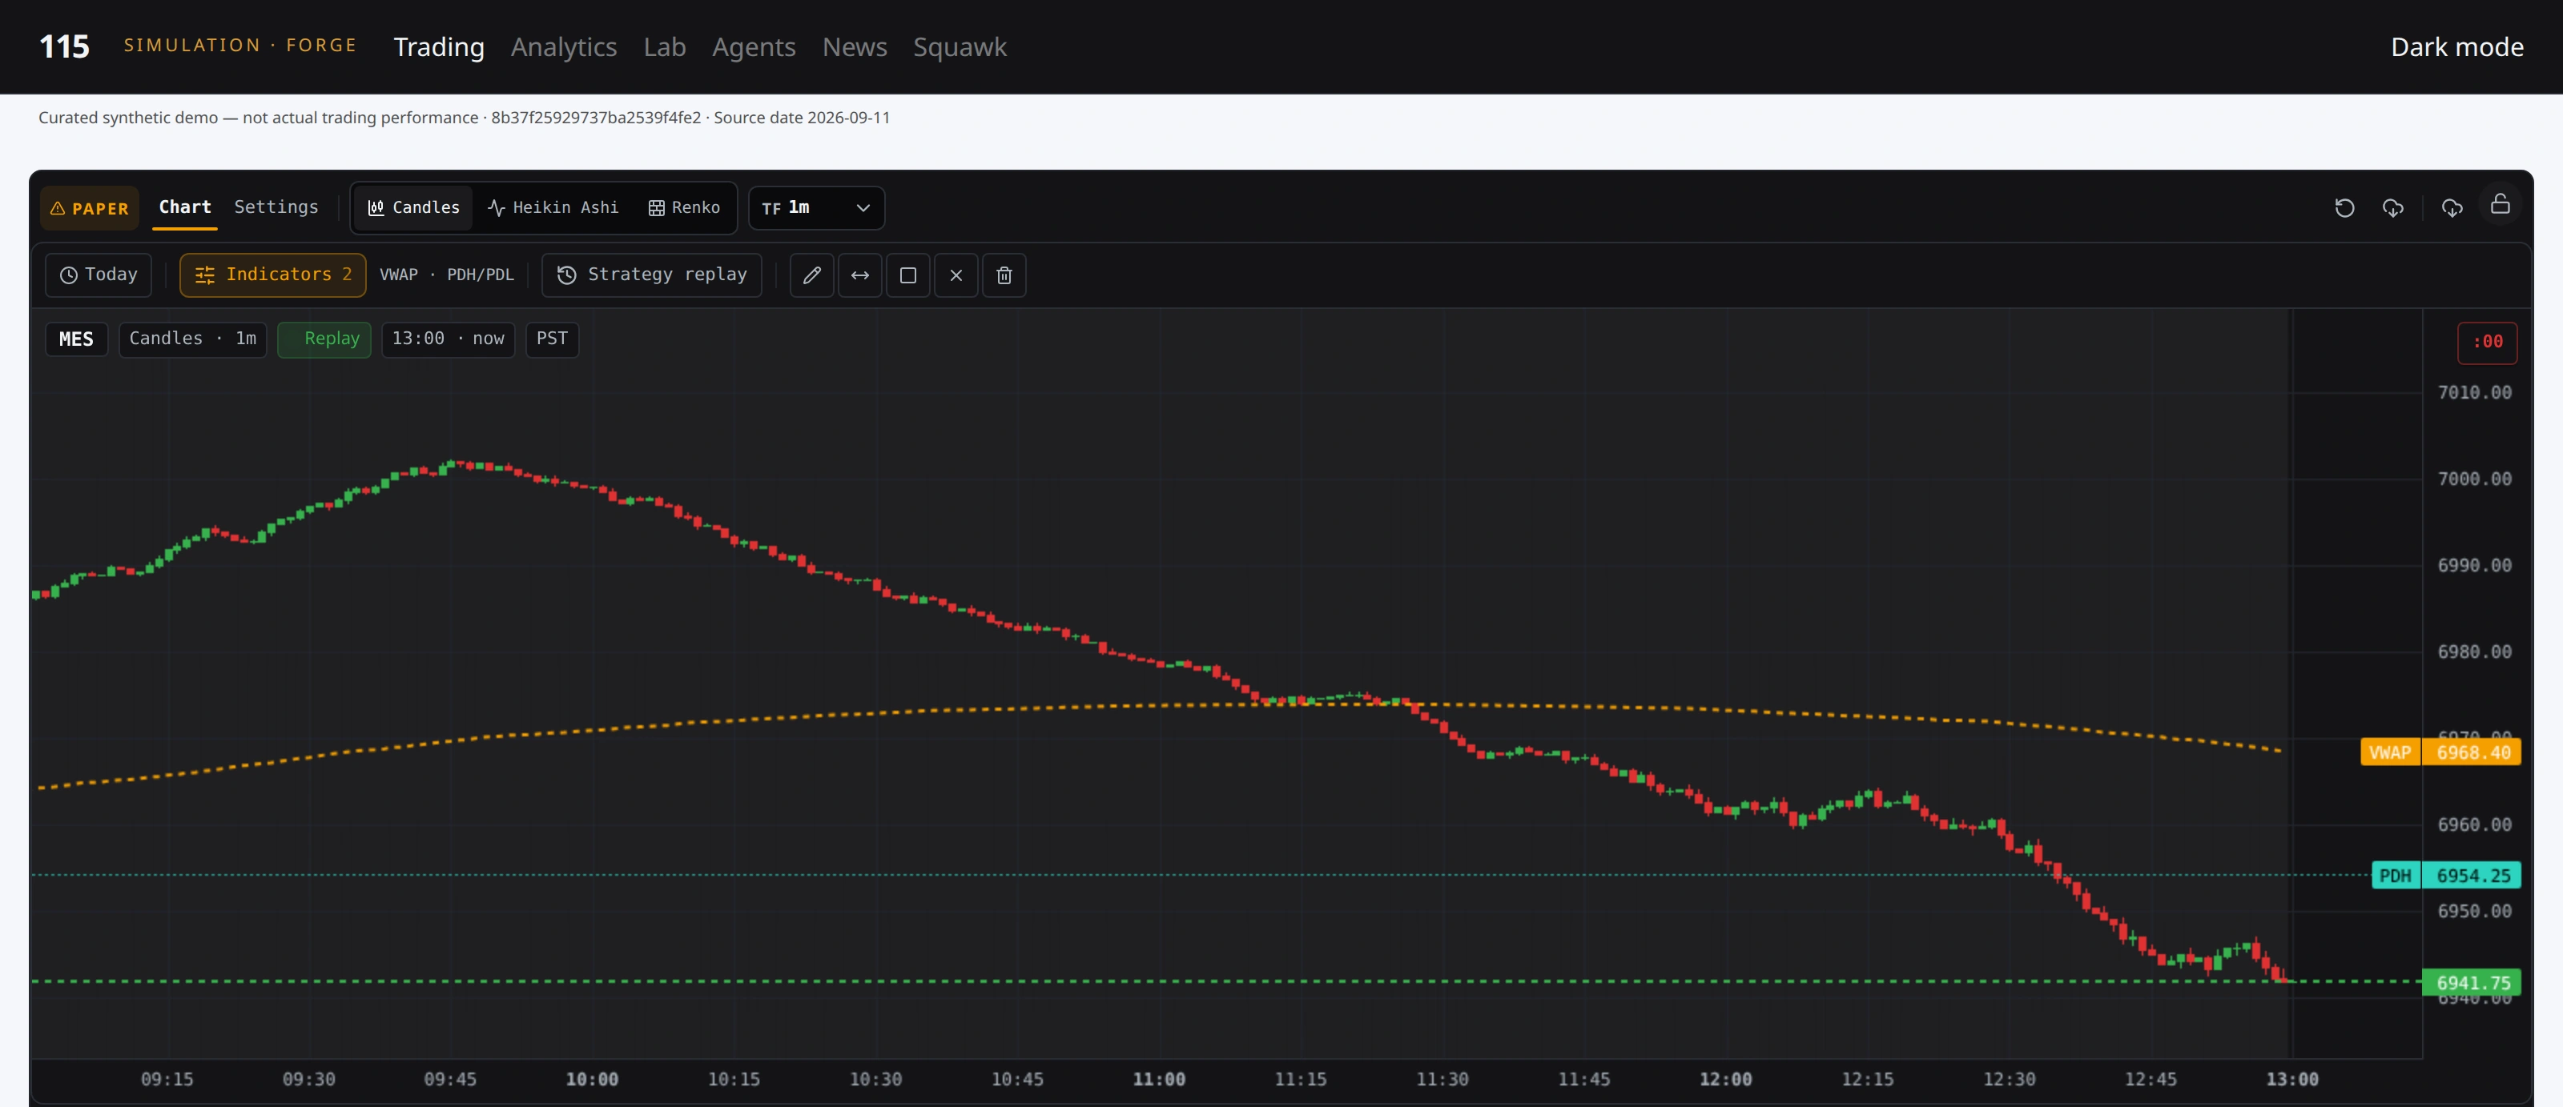Click the X cancel drawing icon

tap(956, 275)
